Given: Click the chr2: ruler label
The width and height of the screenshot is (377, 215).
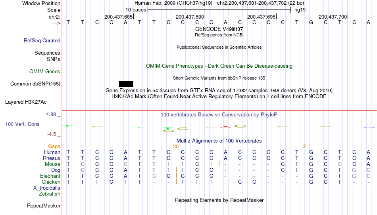Looking at the screenshot, I should [55, 17].
